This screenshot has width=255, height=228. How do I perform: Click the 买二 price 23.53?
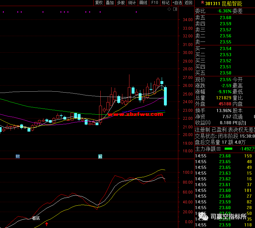(225, 55)
